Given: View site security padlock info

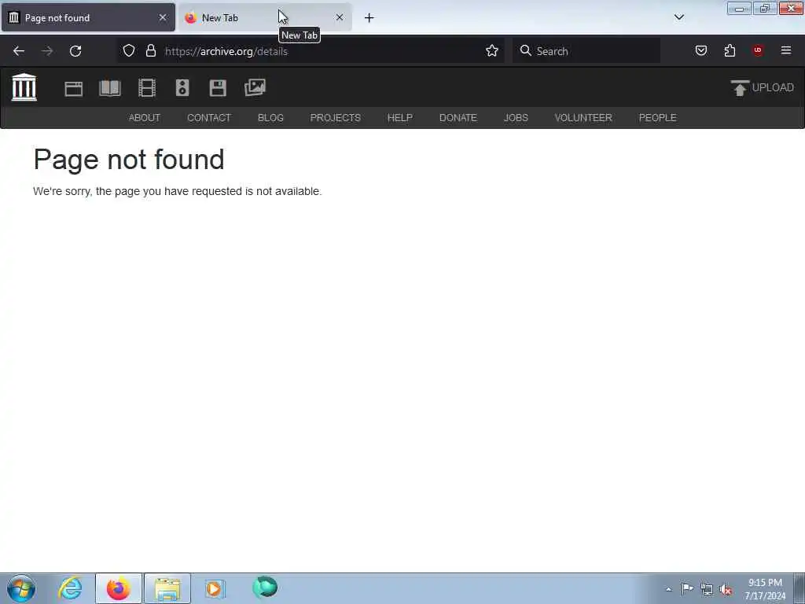Looking at the screenshot, I should point(150,51).
